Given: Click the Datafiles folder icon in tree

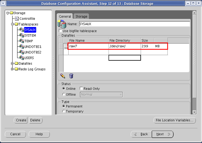Looking at the screenshot, I should coord(16,63).
